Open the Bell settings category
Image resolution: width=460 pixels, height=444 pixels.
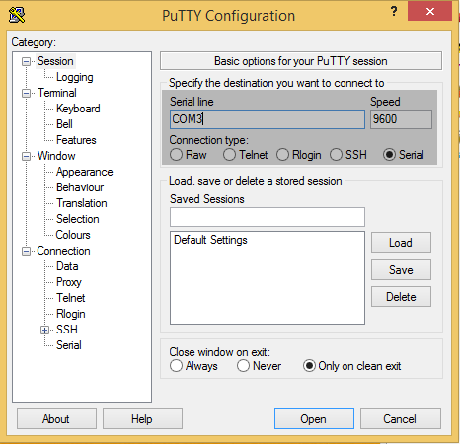tap(64, 124)
